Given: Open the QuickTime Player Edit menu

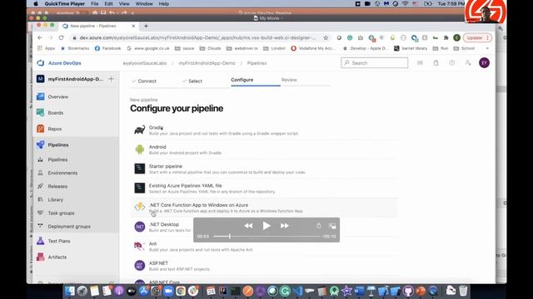Looking at the screenshot, I should (x=108, y=3).
